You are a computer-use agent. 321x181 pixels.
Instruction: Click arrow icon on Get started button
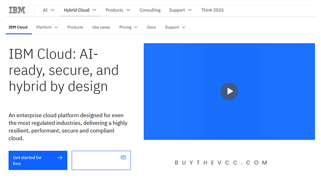click(x=60, y=158)
